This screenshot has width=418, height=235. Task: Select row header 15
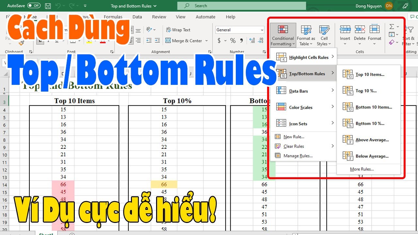click(x=5, y=192)
